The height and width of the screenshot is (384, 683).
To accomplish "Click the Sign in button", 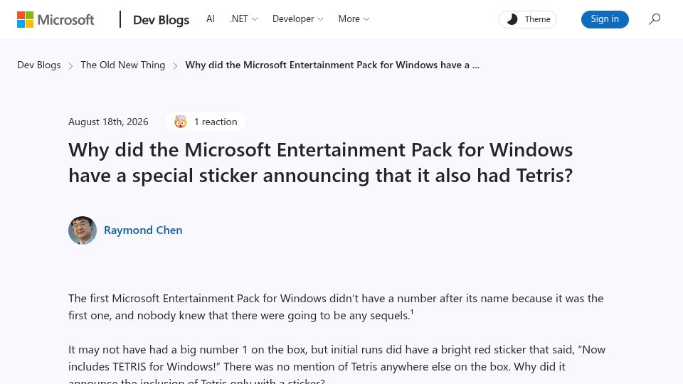I will click(605, 19).
